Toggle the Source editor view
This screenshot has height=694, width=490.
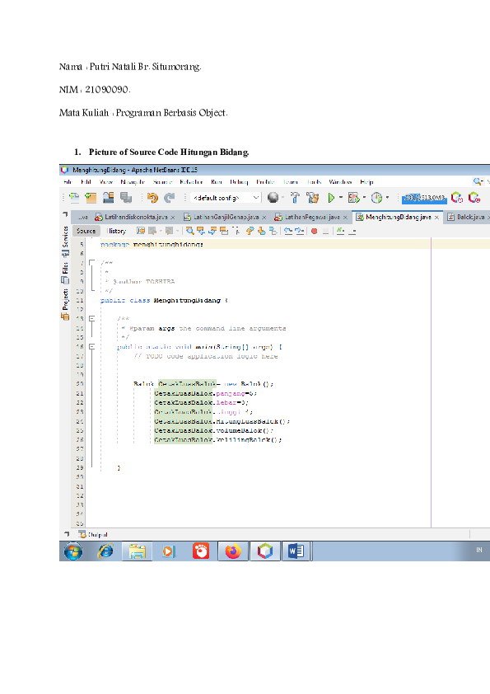point(86,231)
